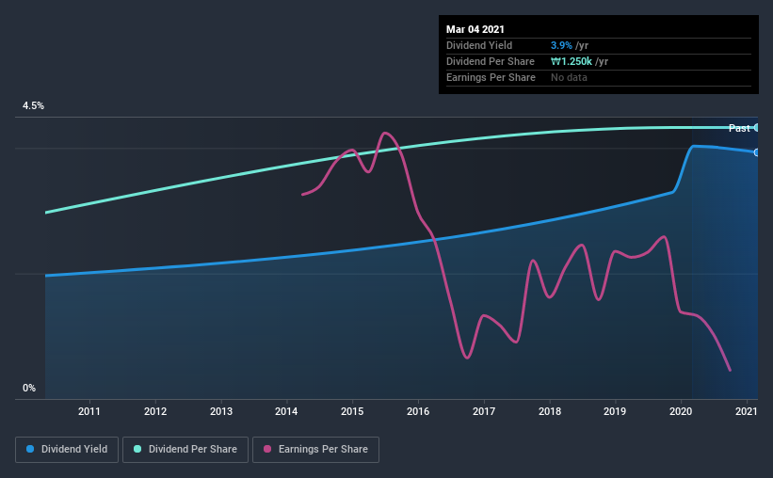
Task: Click the 4.5% y-axis label
Action: [33, 106]
